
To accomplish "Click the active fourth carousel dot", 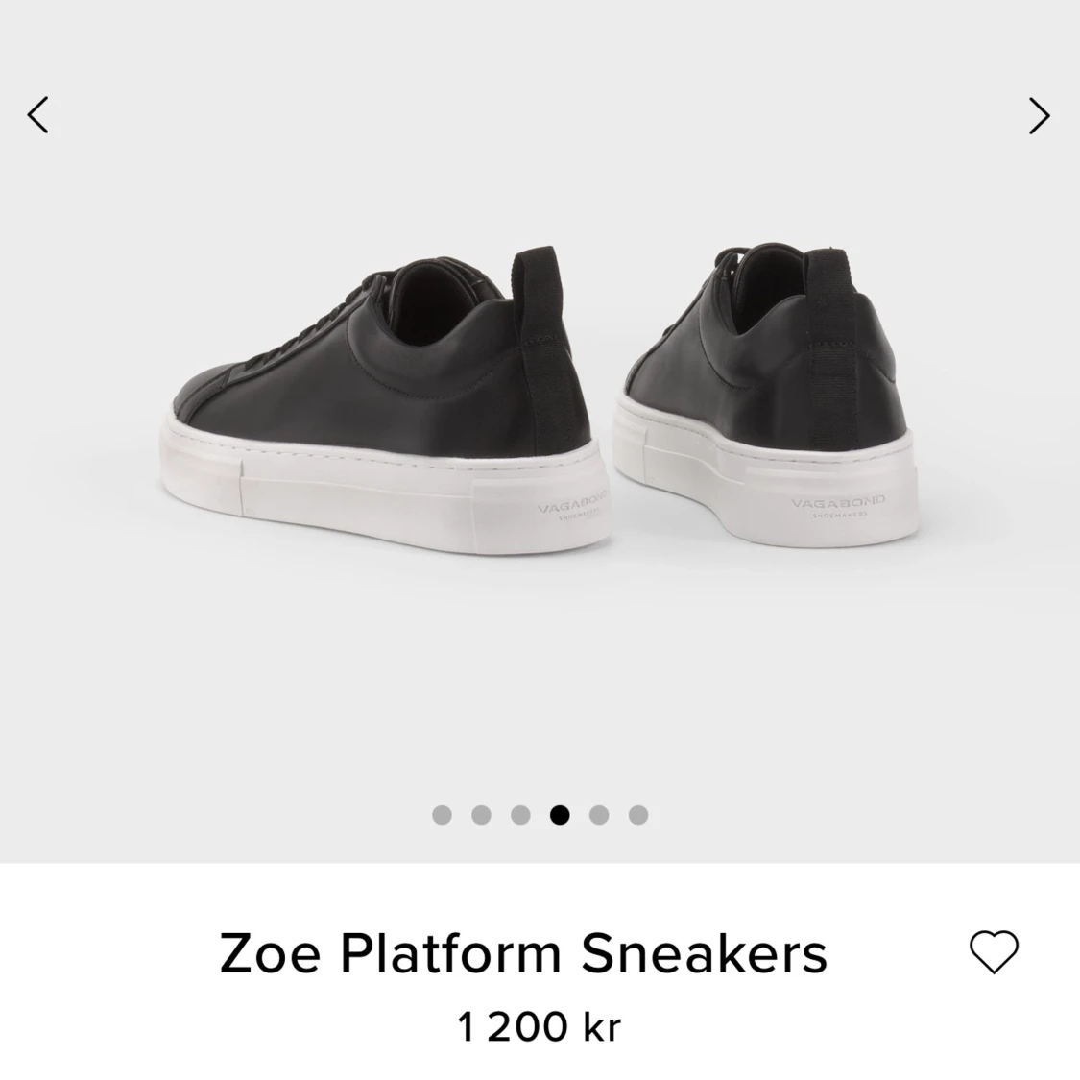I will point(560,815).
